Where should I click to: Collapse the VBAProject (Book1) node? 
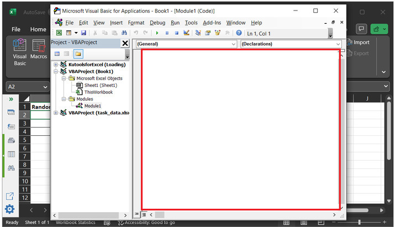[56, 72]
